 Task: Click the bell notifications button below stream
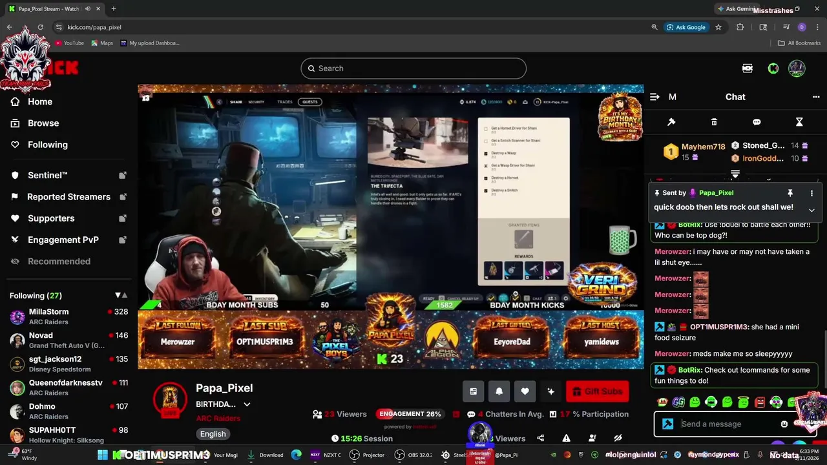pos(499,391)
